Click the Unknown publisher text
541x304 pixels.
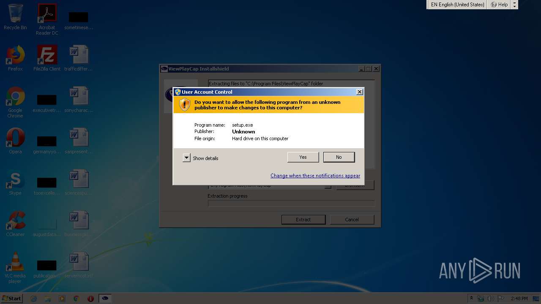pos(243,132)
